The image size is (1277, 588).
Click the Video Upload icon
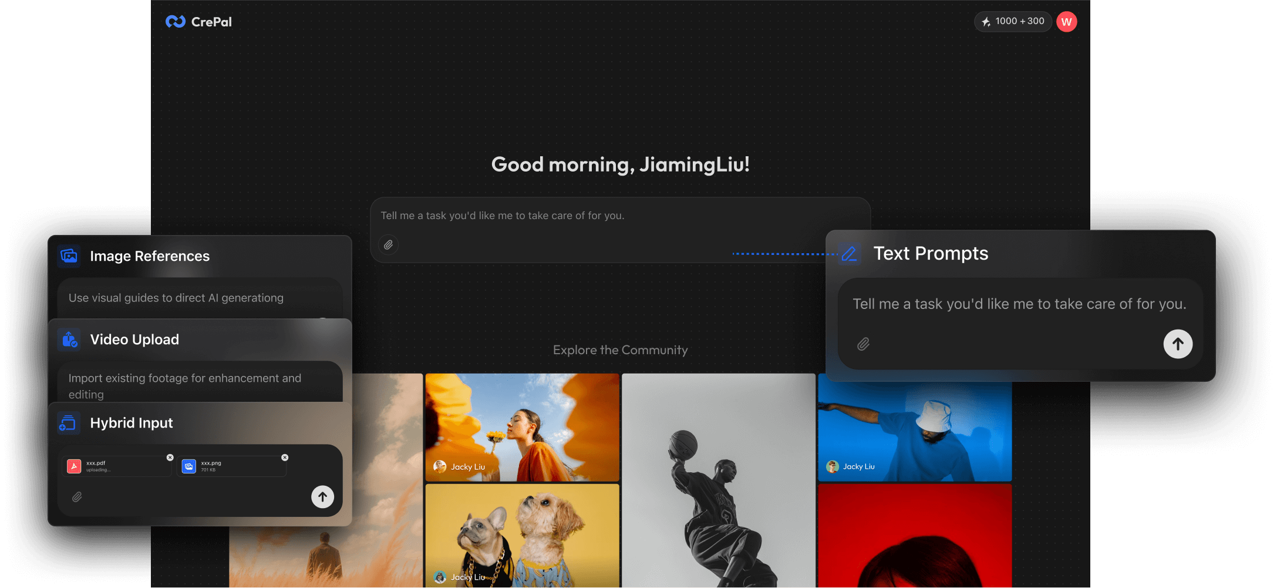[69, 340]
